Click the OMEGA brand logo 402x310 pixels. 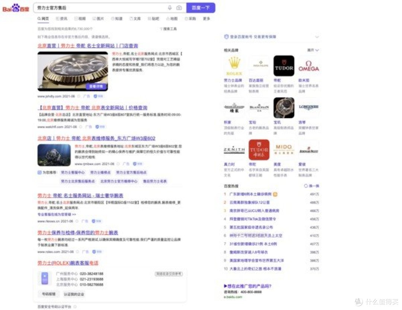tap(309, 66)
